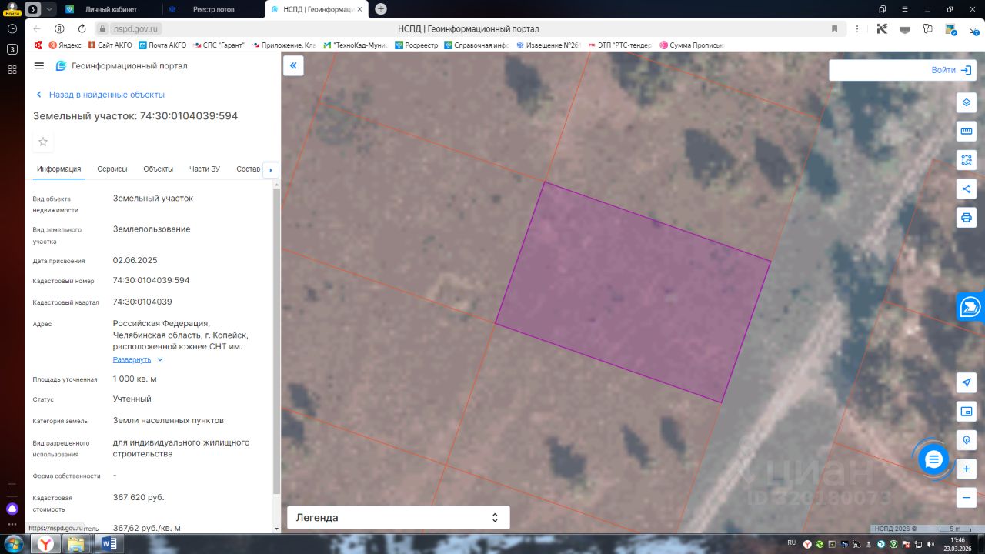985x554 pixels.
Task: Go back to найденные объекты
Action: [x=100, y=95]
